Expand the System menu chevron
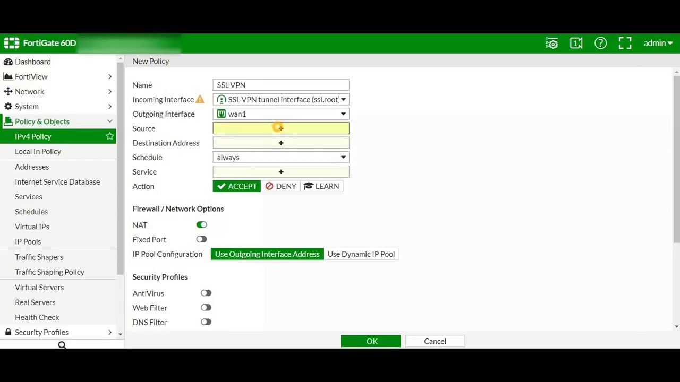Viewport: 680px width, 382px height. (110, 107)
